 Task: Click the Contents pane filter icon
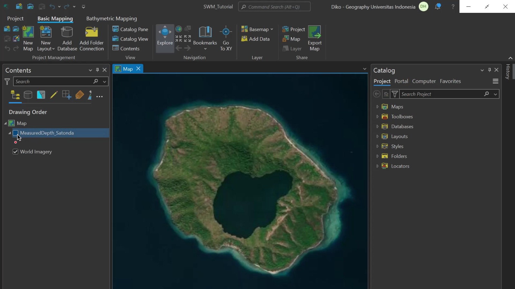click(7, 82)
